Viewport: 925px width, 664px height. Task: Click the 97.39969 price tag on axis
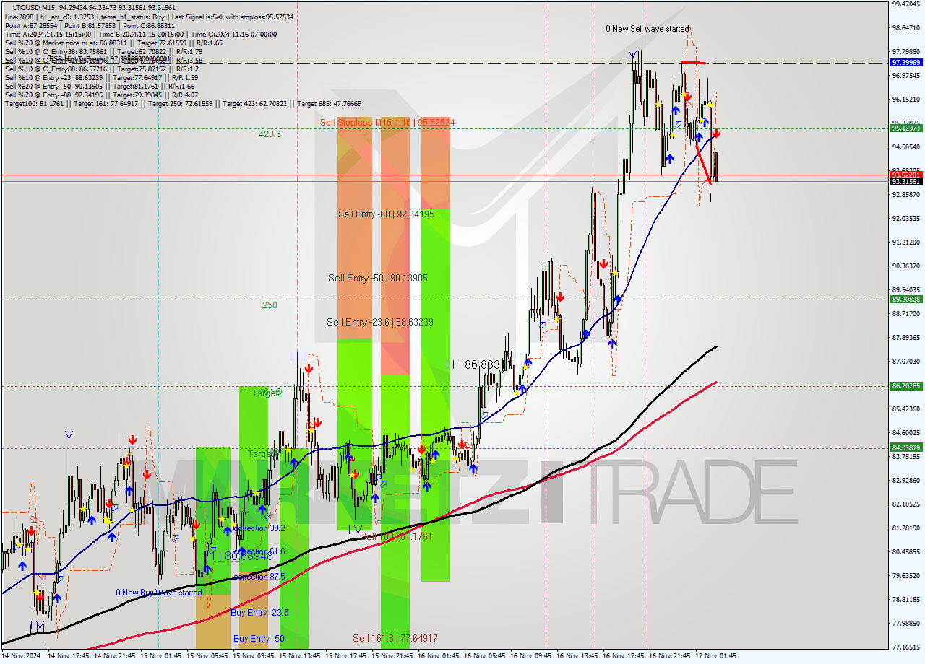click(905, 63)
